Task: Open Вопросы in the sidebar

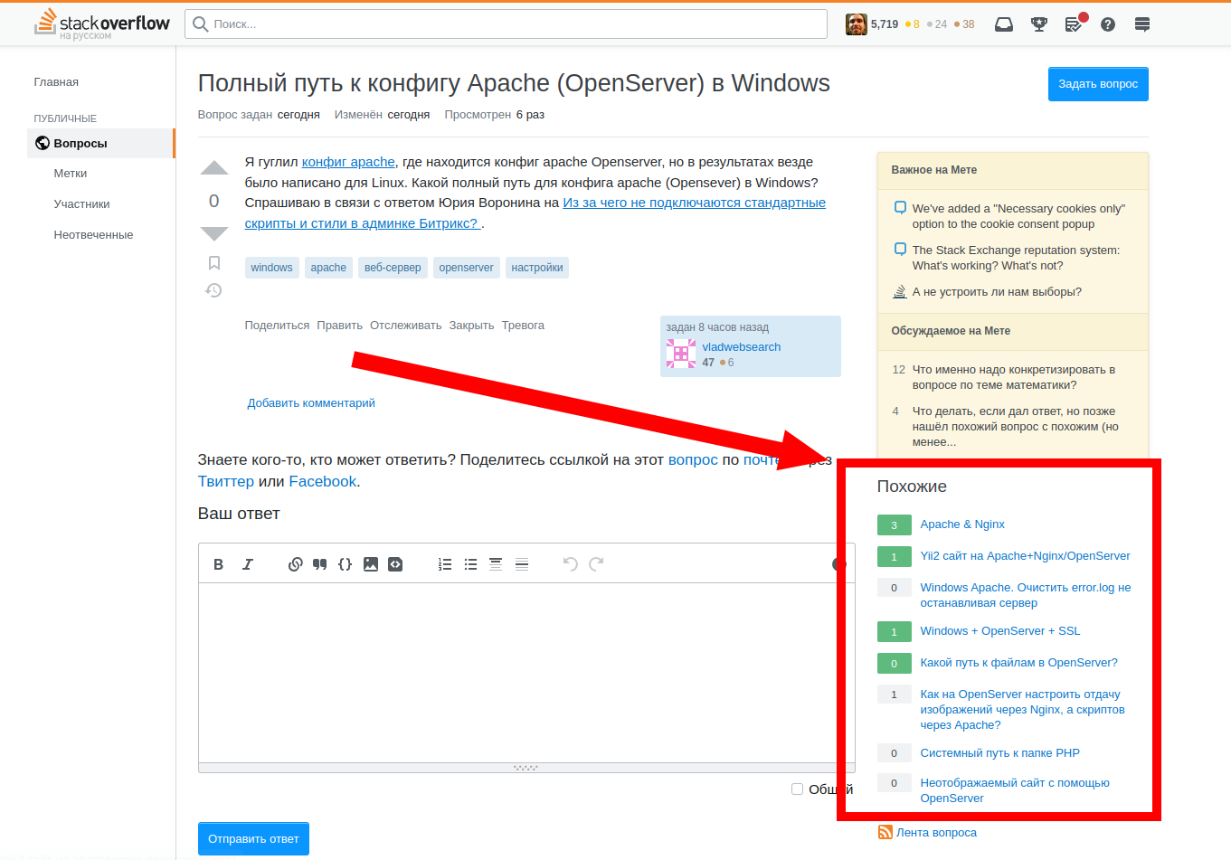Action: 100,143
